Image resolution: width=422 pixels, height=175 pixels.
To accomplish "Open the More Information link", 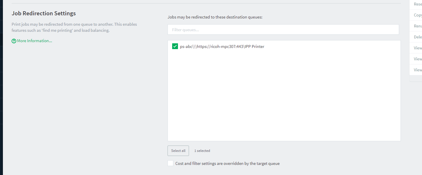I will [34, 41].
